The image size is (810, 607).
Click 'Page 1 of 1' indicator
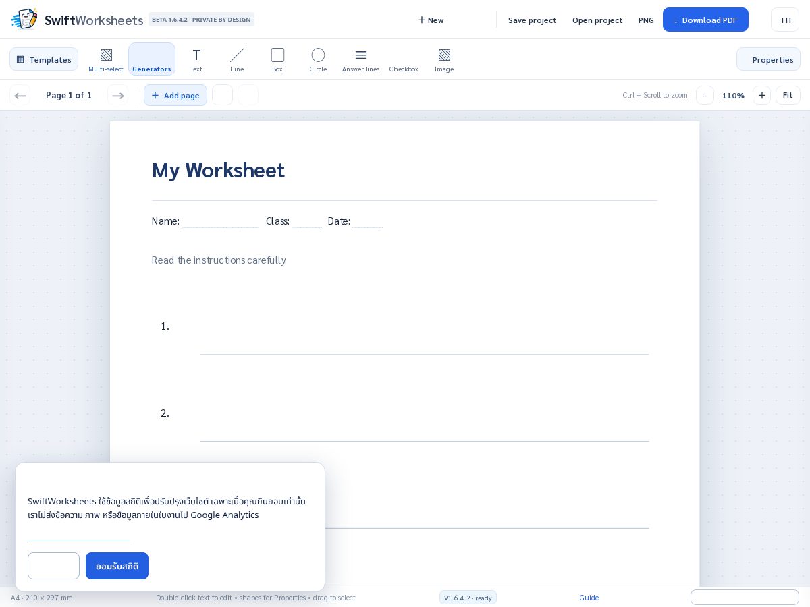69,95
